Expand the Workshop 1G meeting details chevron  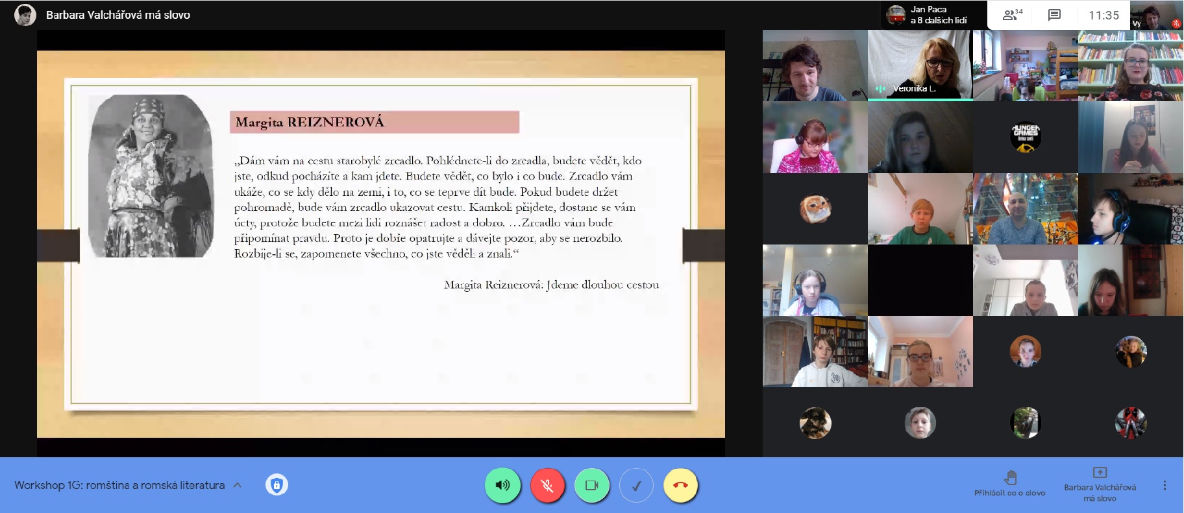(x=238, y=485)
